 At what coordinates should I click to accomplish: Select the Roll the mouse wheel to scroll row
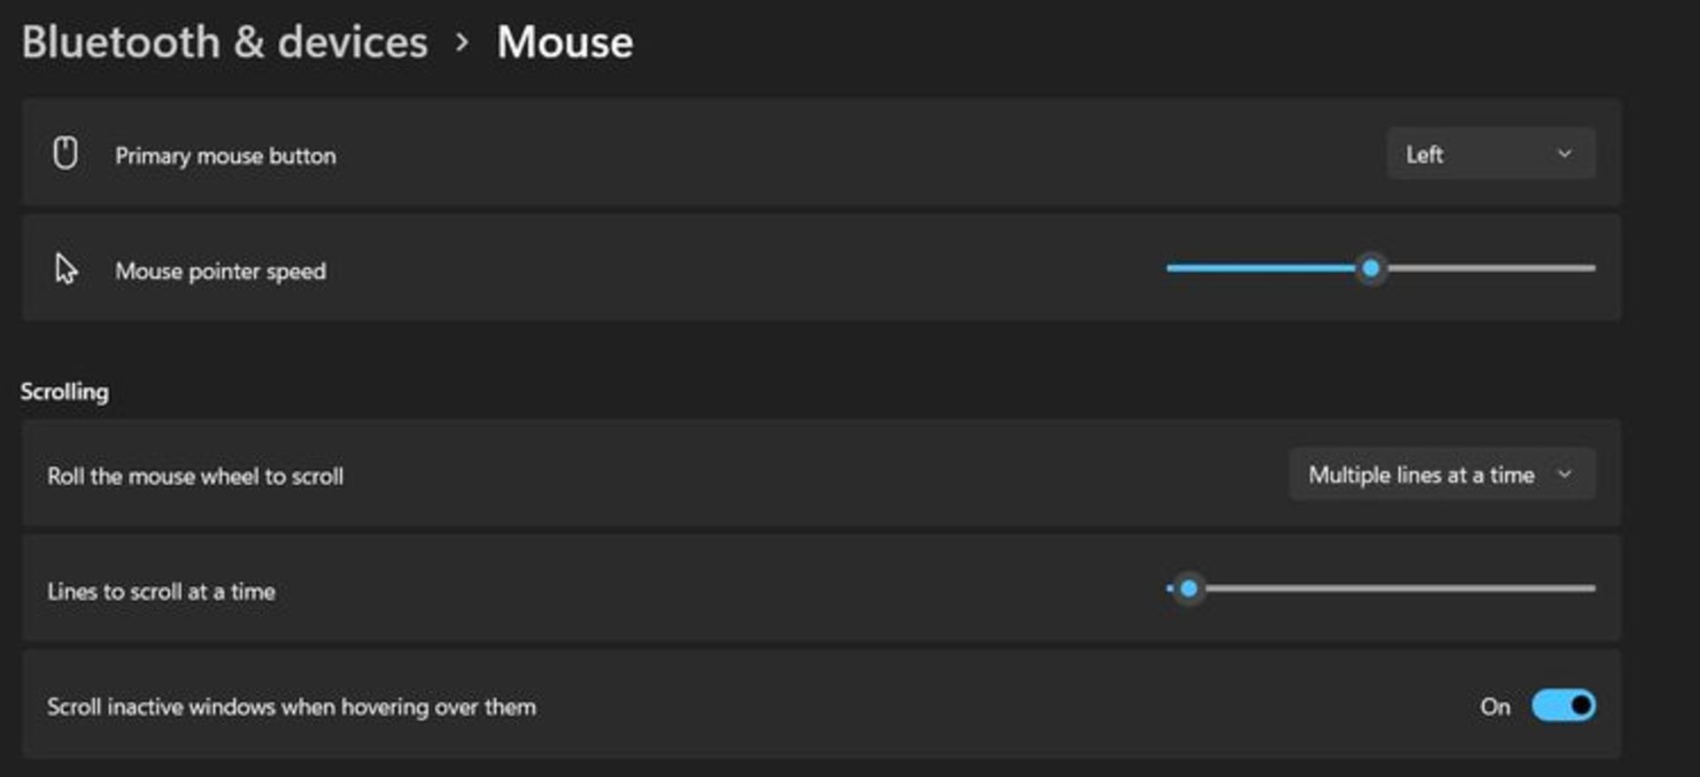coord(821,474)
